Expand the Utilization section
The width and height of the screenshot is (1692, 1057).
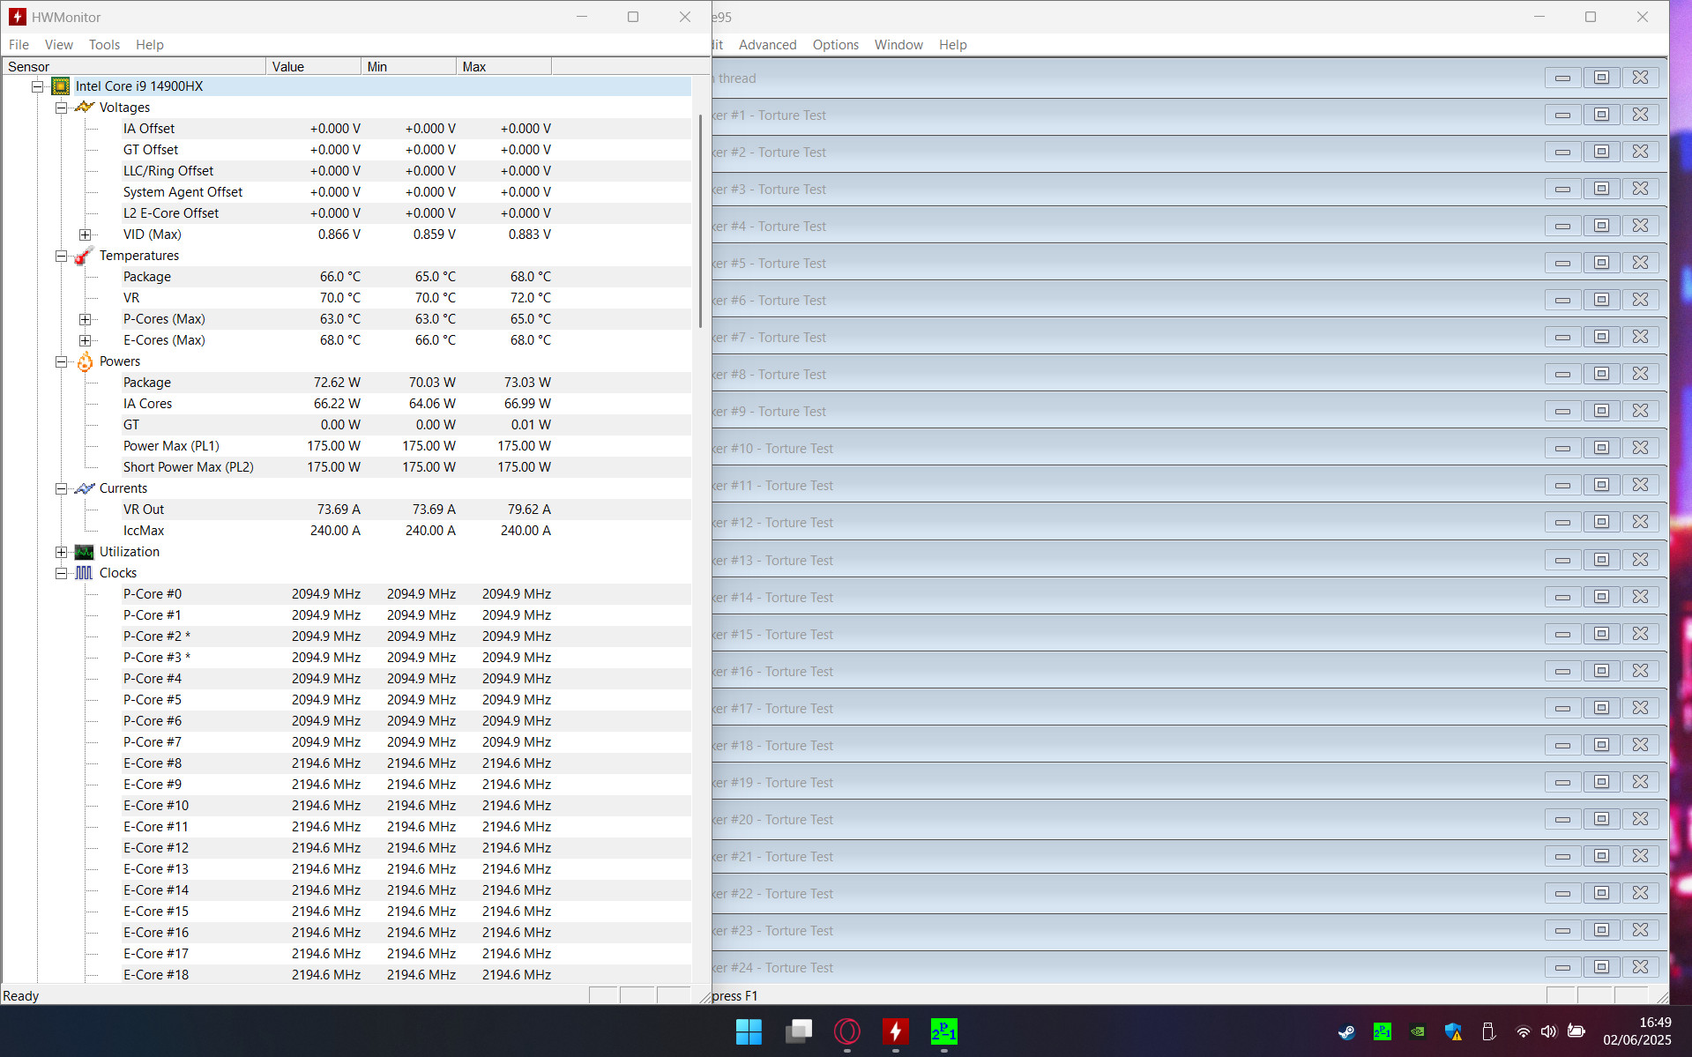point(61,552)
